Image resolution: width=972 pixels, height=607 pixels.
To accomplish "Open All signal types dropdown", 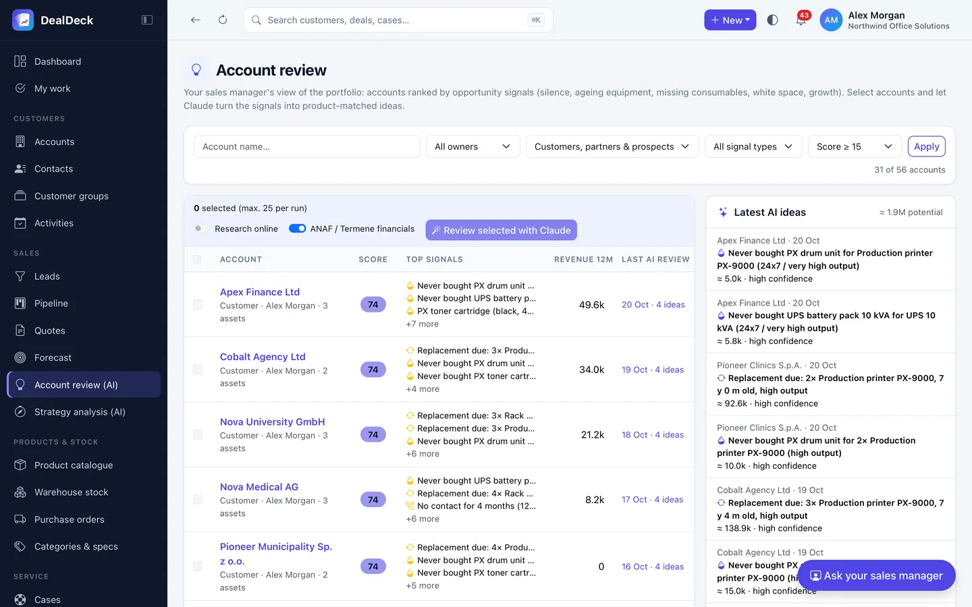I will pos(753,146).
